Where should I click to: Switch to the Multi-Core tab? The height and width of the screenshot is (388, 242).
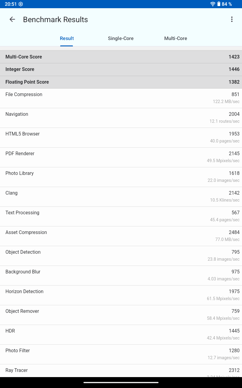point(175,38)
